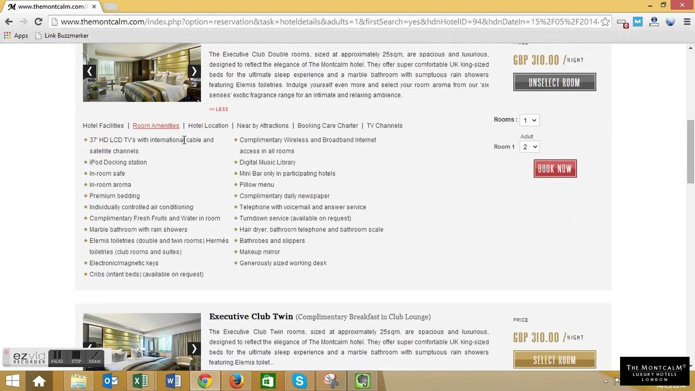Open the Booking Care Charter tab
695x391 pixels.
[x=328, y=125]
